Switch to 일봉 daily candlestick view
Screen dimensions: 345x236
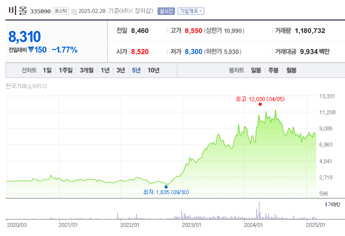tap(256, 70)
